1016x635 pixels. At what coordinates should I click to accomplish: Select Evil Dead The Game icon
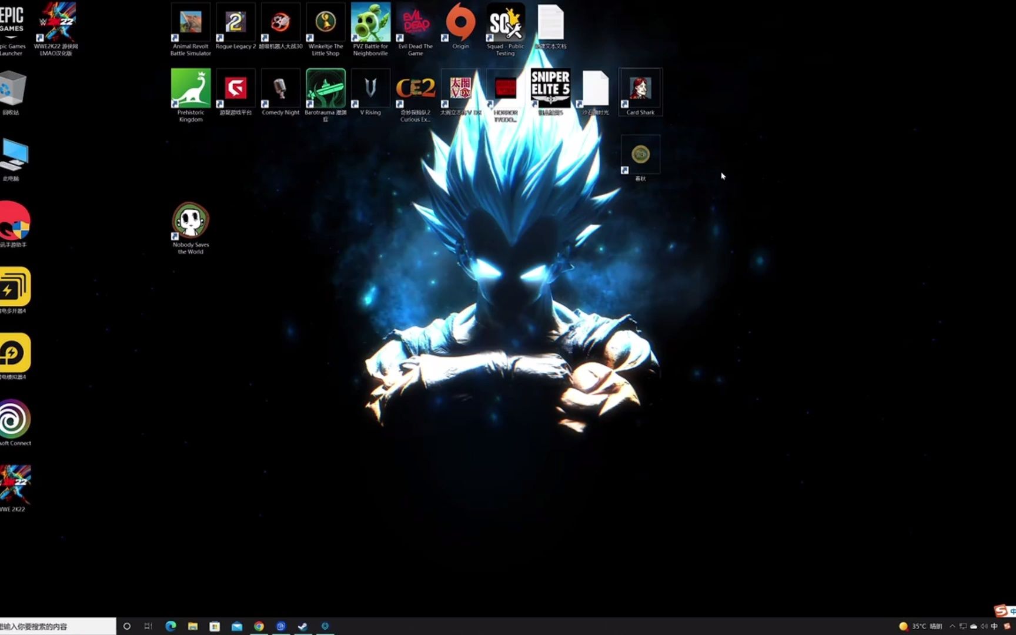pyautogui.click(x=416, y=28)
